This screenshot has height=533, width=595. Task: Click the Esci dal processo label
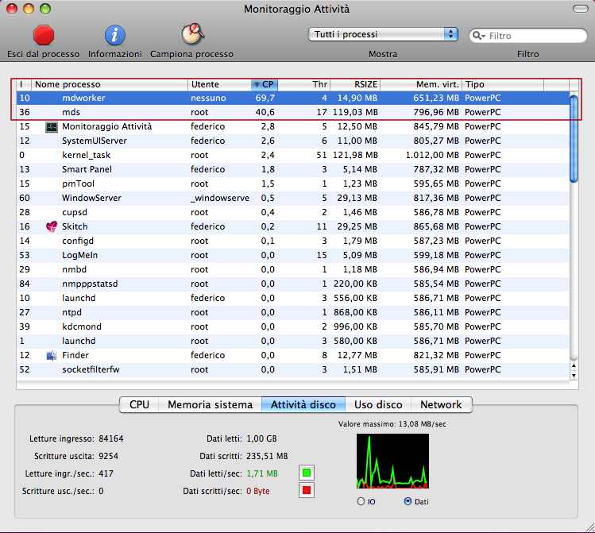coord(43,54)
